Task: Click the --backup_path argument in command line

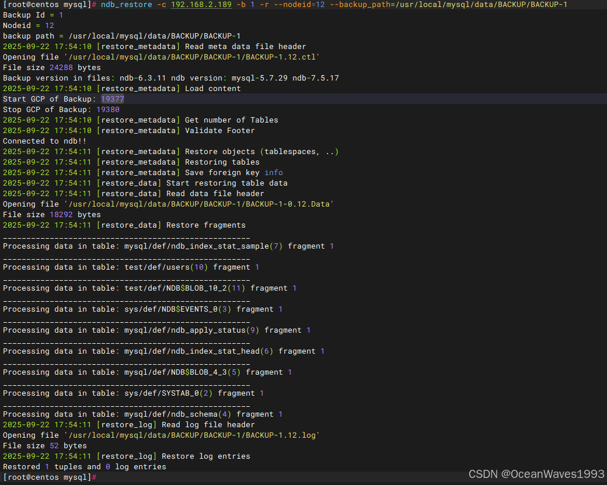Action: (448, 5)
